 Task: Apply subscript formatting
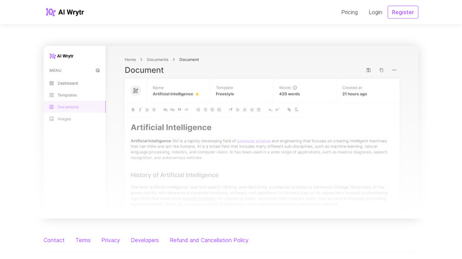click(x=270, y=110)
